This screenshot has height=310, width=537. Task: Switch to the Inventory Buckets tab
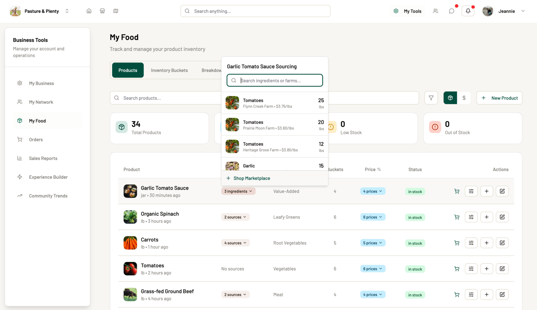pyautogui.click(x=169, y=70)
